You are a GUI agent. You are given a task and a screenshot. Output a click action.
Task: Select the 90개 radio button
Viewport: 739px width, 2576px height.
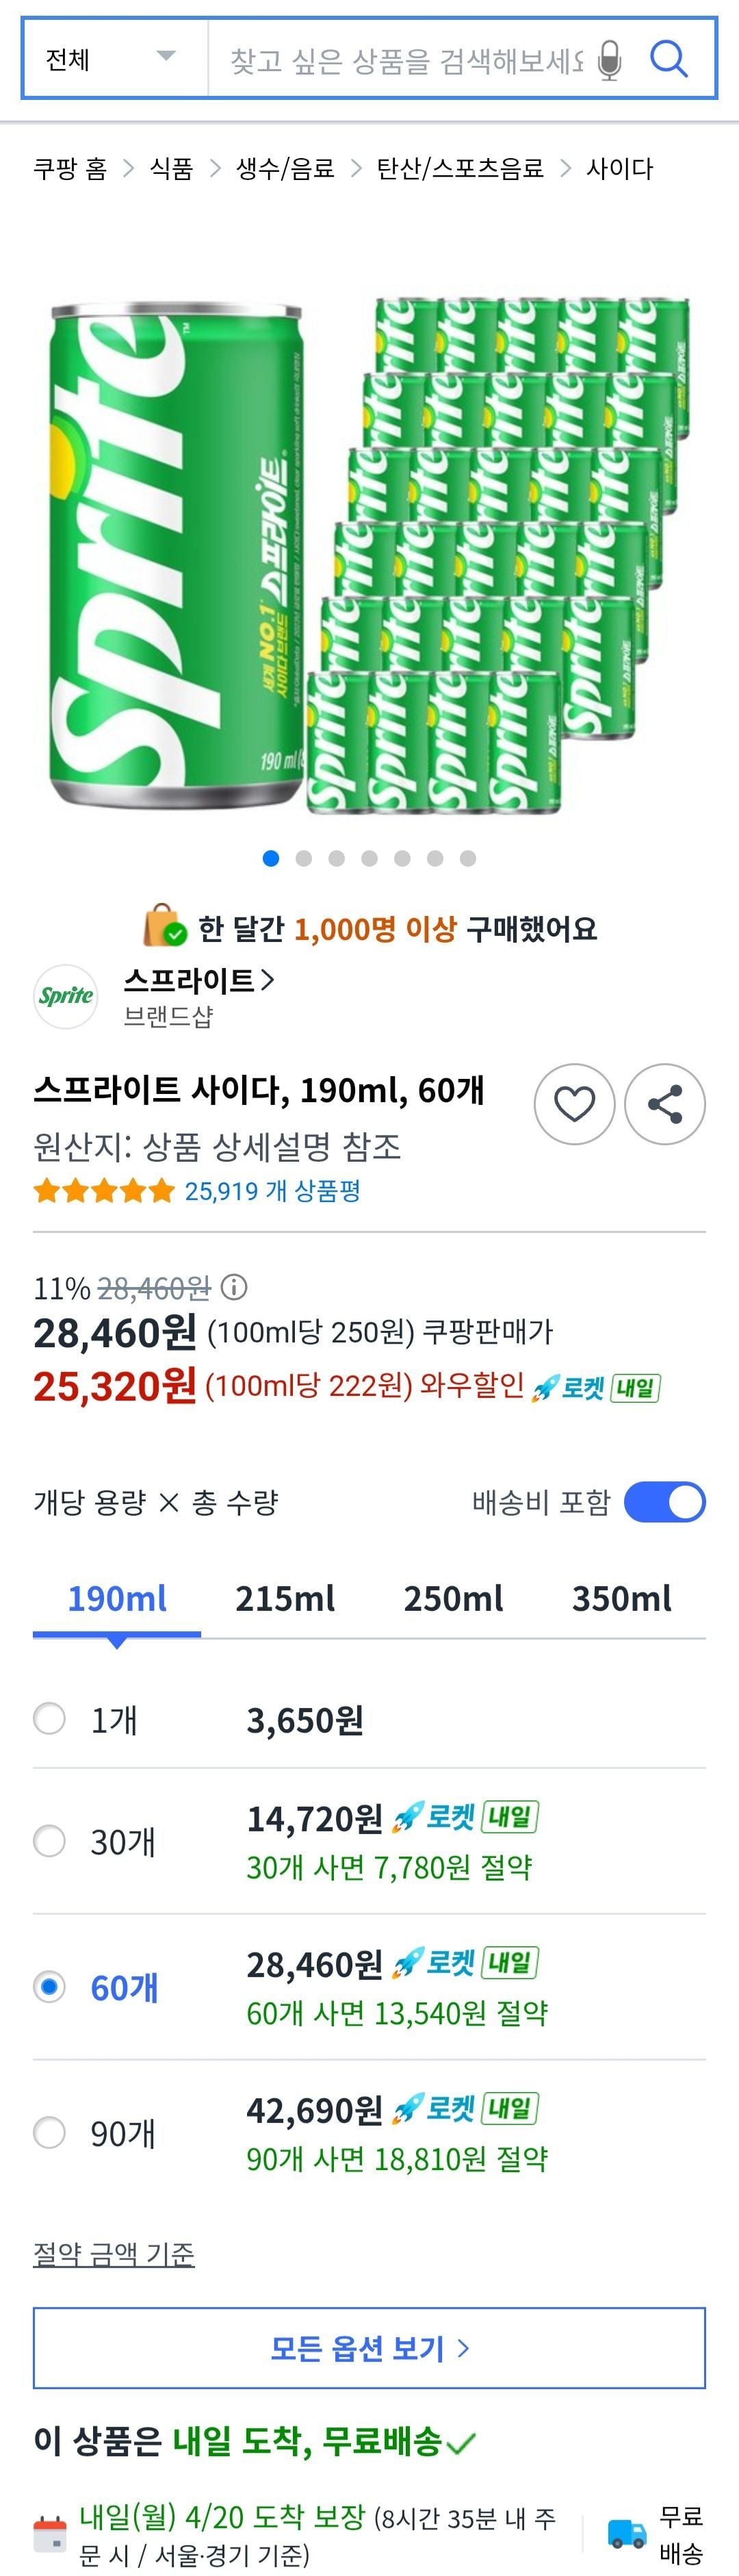[50, 2133]
